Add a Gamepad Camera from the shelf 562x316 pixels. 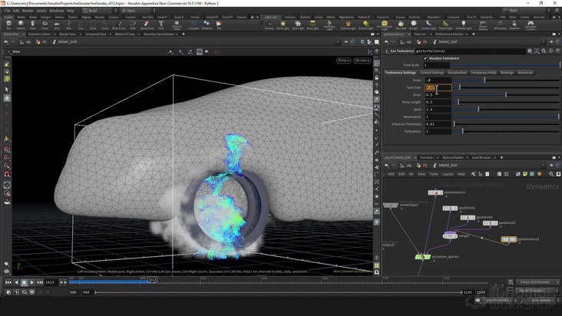click(531, 25)
